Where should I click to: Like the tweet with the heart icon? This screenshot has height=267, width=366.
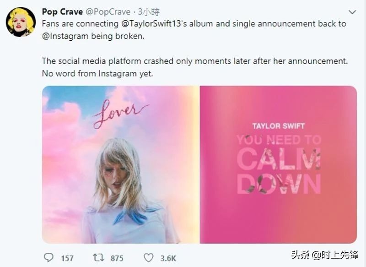point(148,258)
